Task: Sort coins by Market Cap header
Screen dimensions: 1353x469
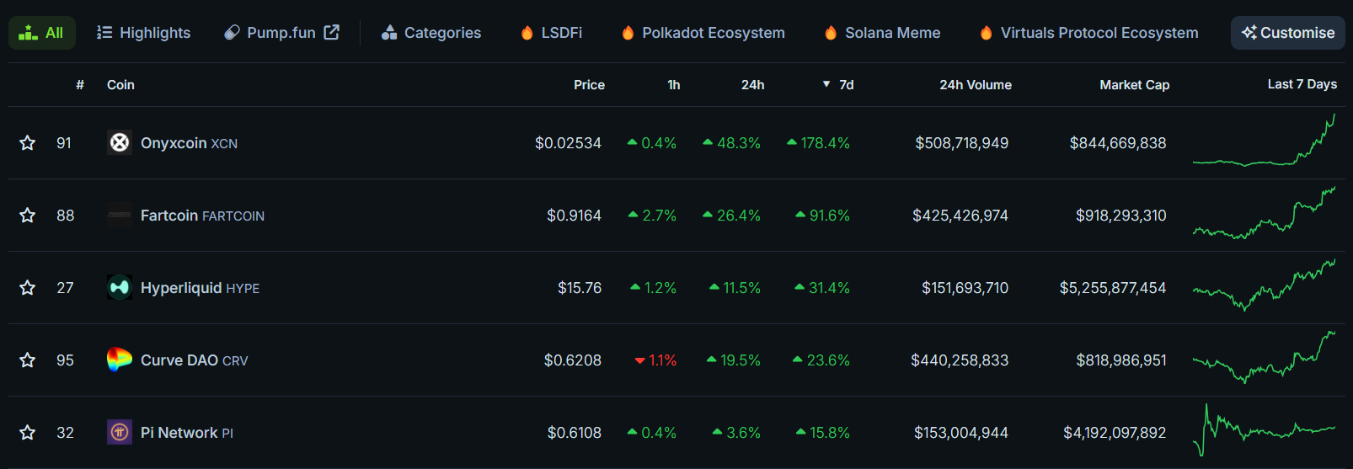Action: tap(1134, 85)
